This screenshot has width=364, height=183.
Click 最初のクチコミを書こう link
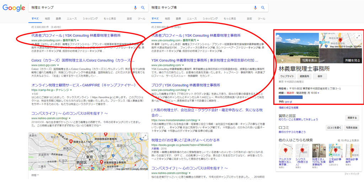292,132
